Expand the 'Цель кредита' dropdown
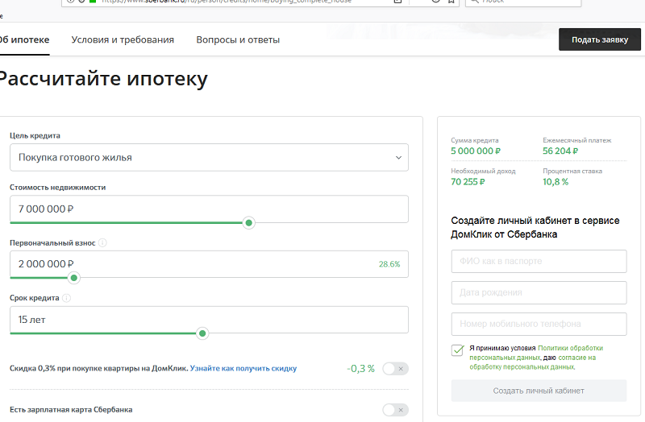Image resolution: width=645 pixels, height=422 pixels. (x=209, y=157)
